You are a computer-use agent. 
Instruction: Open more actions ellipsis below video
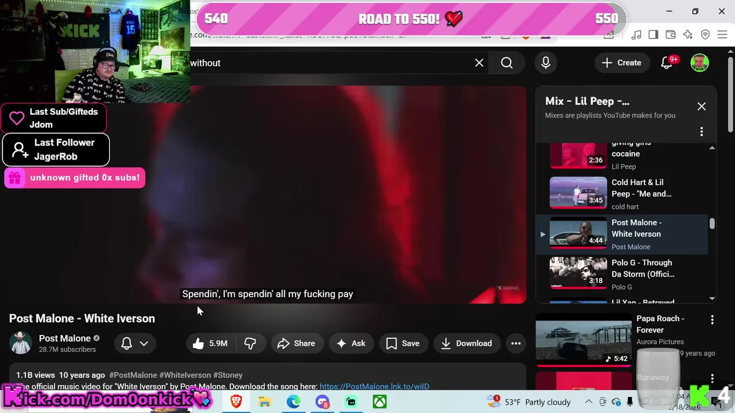pos(516,343)
